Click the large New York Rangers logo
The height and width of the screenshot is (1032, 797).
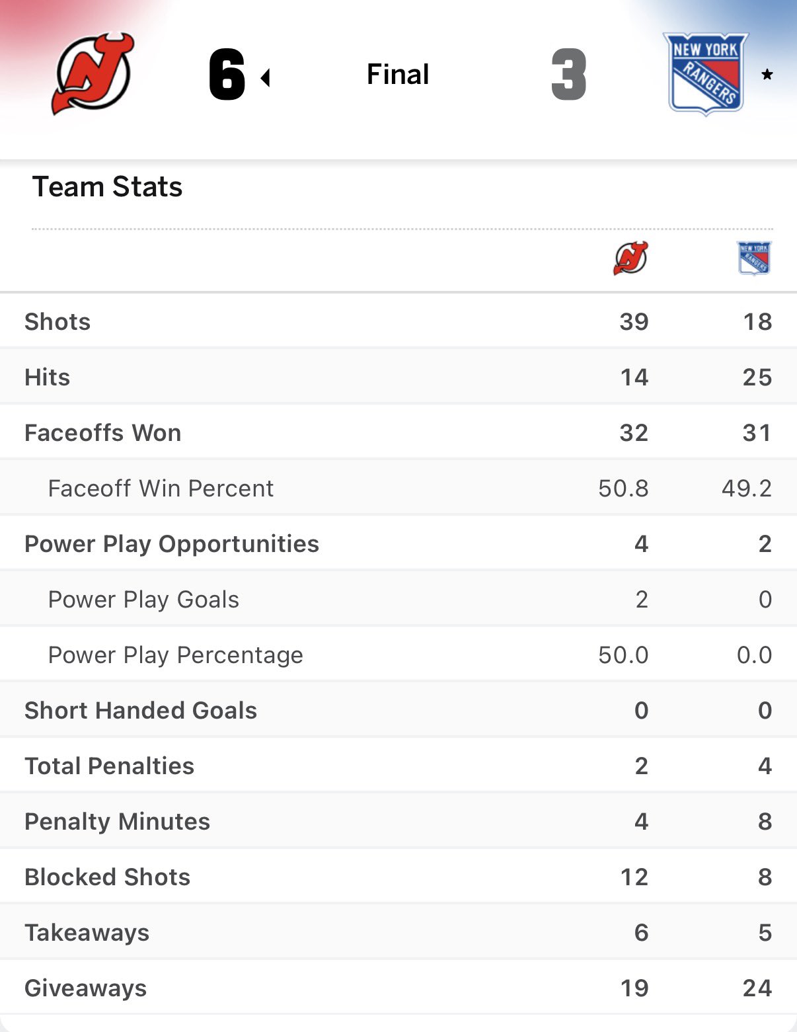pos(706,74)
